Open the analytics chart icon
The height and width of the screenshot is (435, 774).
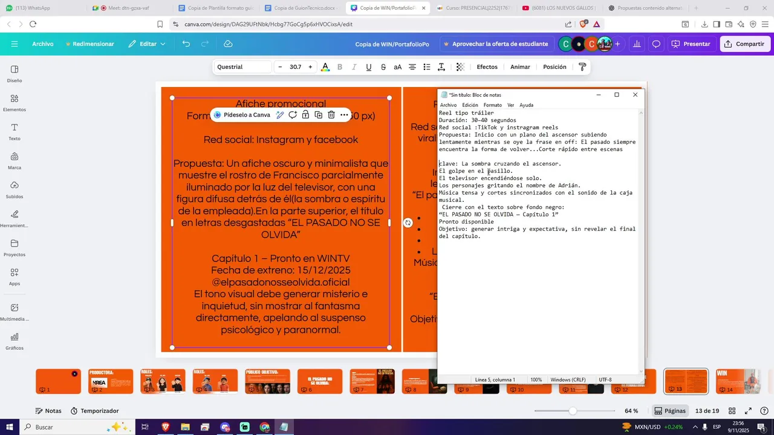pos(637,44)
